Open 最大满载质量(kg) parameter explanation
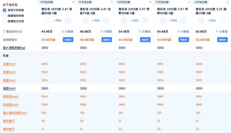Viewport: 231px width, 133px height. (x=14, y=48)
